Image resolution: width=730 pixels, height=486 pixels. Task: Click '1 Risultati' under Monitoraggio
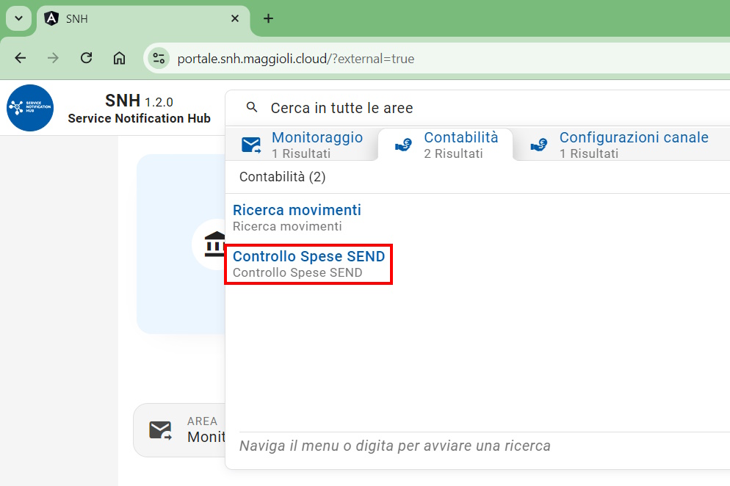[x=301, y=153]
